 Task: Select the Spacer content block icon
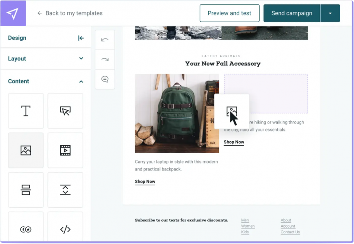65,190
